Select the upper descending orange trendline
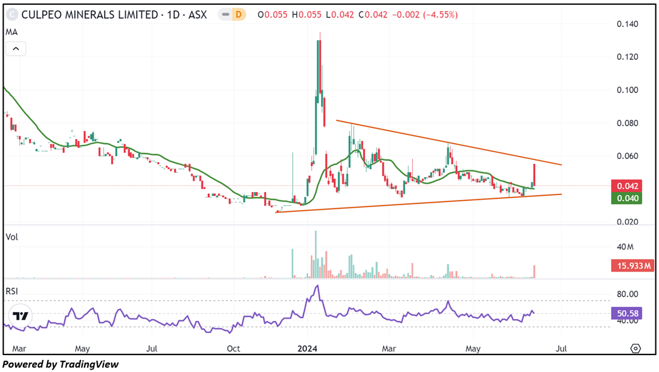This screenshot has height=372, width=659. 449,143
